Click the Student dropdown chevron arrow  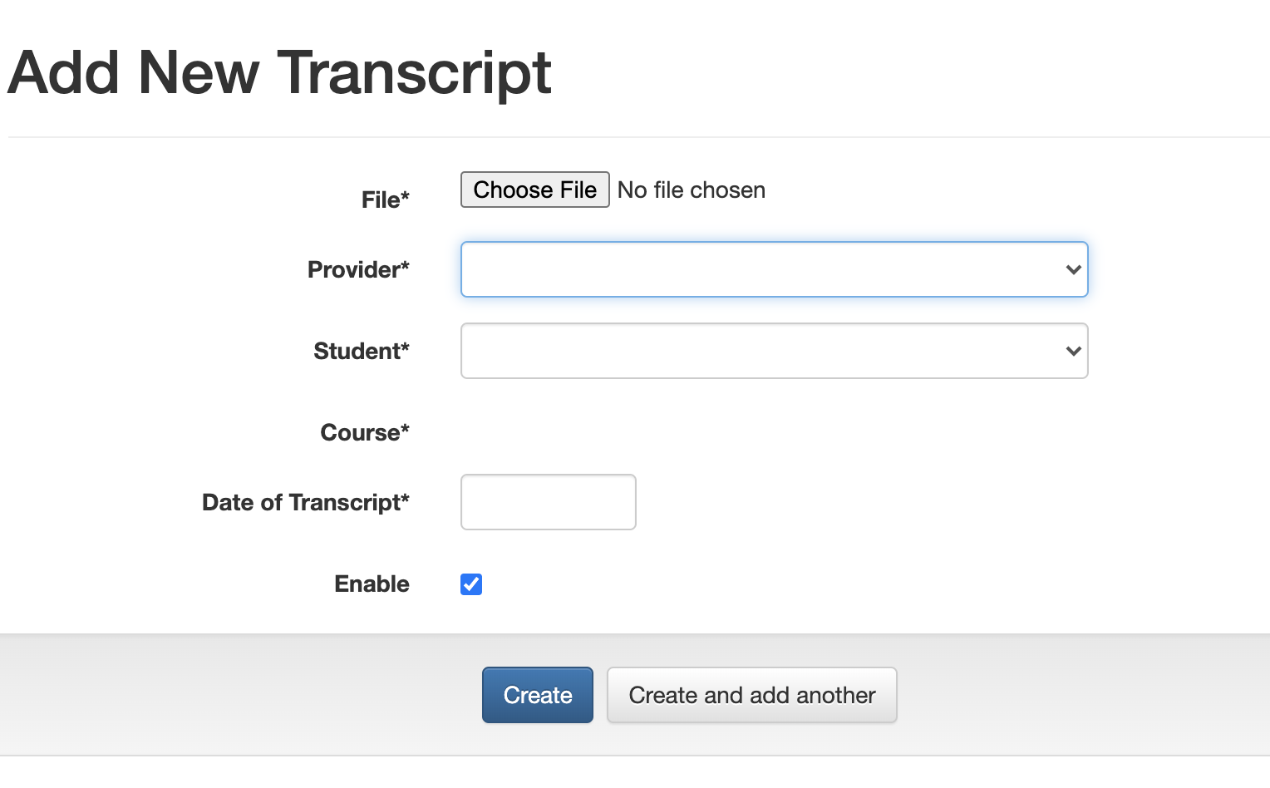click(1073, 351)
